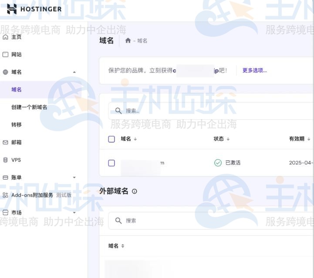Viewport: 314px width, 278px height.
Task: Click the globe icon next to 域名 in sidebar
Action: (x=5, y=72)
